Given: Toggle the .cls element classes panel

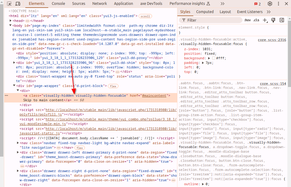Looking at the screenshot, I should point(256,20).
